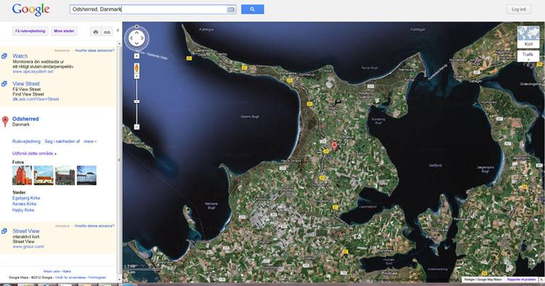Click the Odsherred result title

tap(25, 119)
